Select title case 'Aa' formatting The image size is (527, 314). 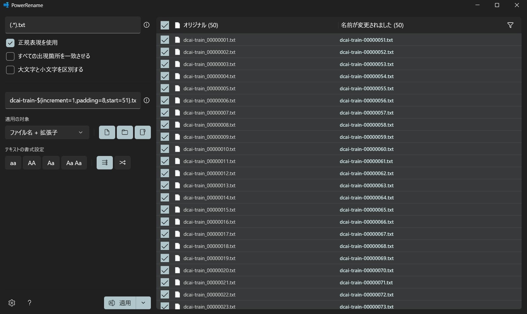(51, 163)
